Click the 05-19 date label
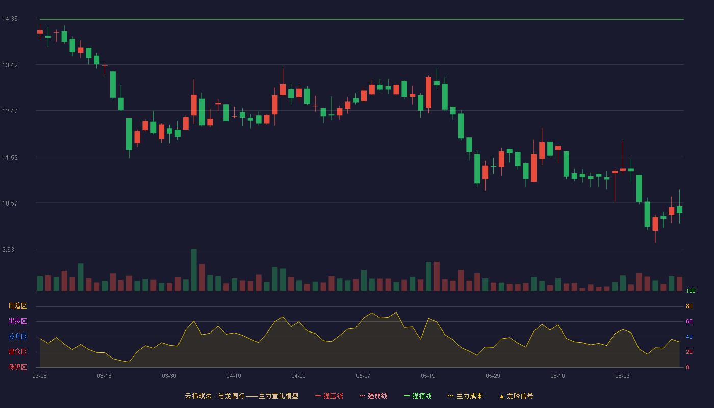The width and height of the screenshot is (714, 408). pos(428,376)
